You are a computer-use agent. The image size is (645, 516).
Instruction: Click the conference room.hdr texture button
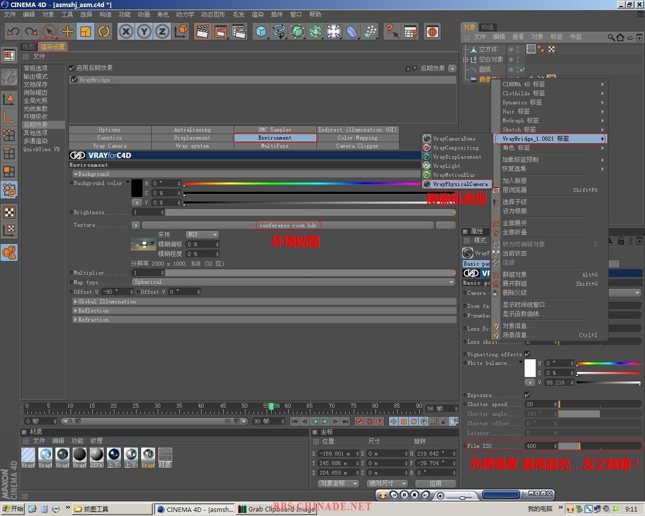coord(288,225)
